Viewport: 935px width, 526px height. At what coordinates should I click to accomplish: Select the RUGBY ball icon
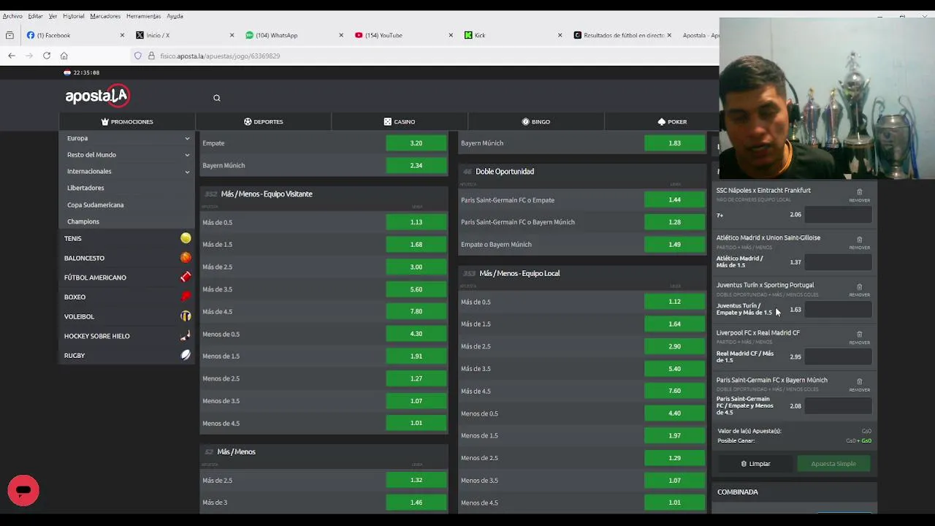pyautogui.click(x=186, y=355)
